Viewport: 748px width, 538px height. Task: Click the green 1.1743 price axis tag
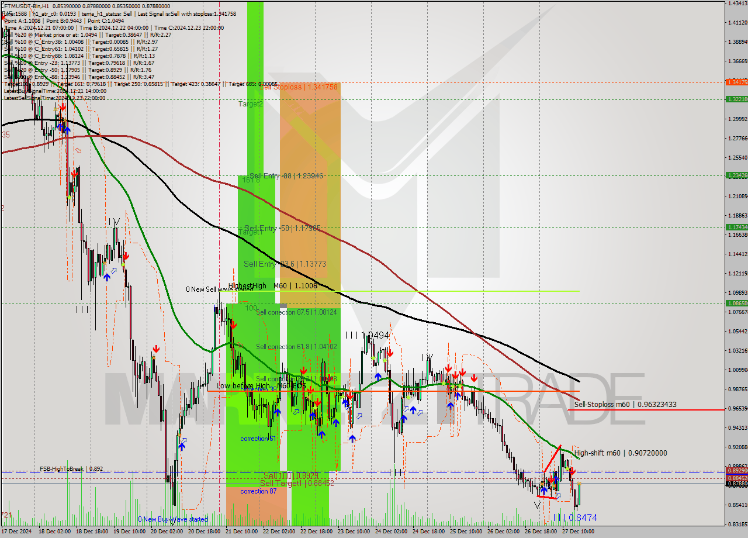click(x=736, y=227)
